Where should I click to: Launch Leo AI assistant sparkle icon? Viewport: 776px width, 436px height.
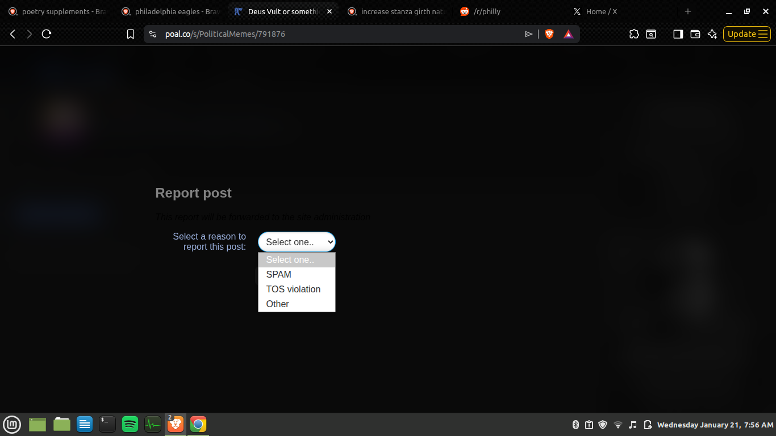712,34
